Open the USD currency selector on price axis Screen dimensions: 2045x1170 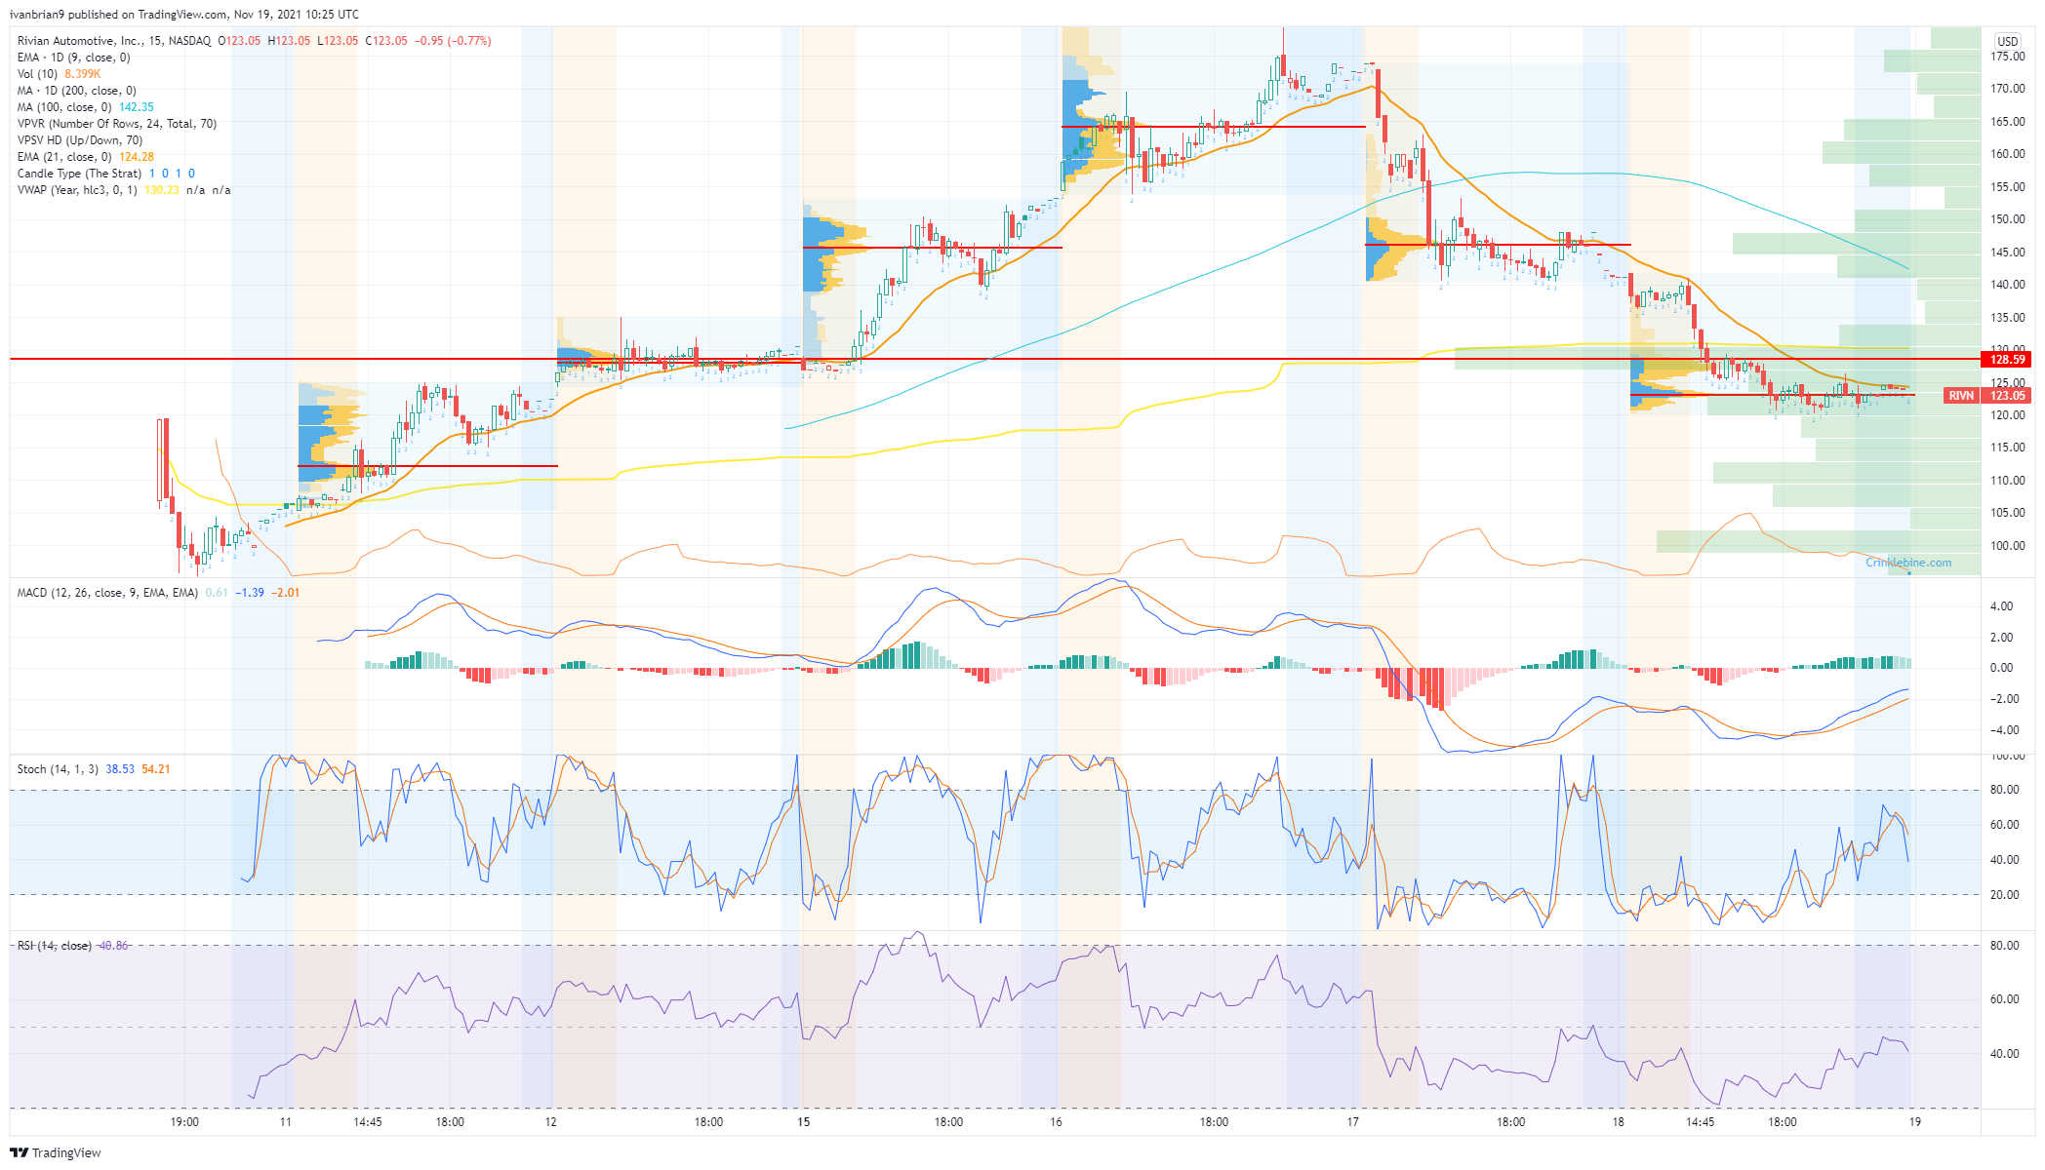(2007, 41)
